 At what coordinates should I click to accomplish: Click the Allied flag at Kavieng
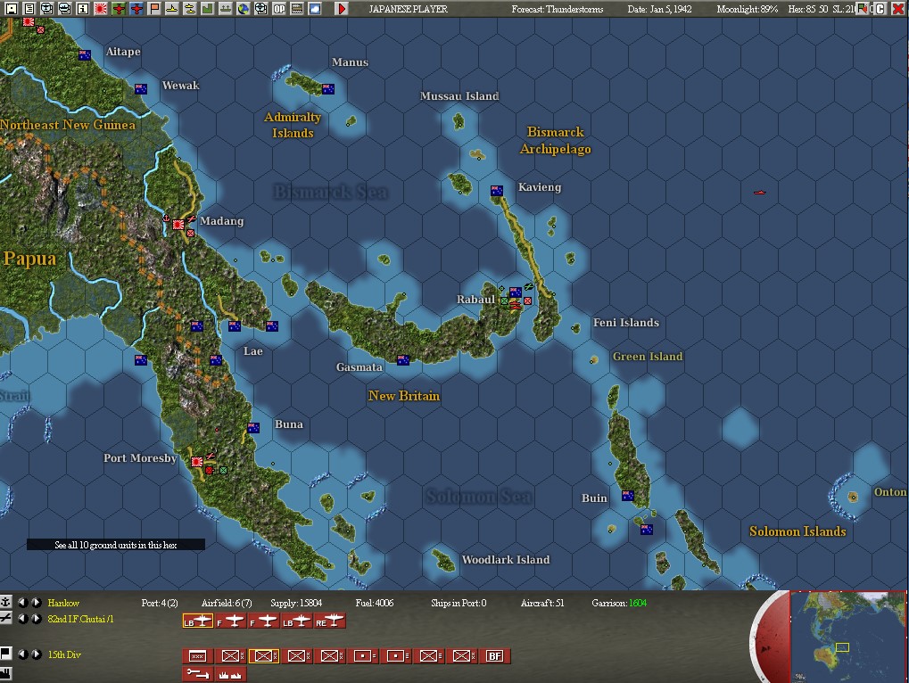[497, 190]
